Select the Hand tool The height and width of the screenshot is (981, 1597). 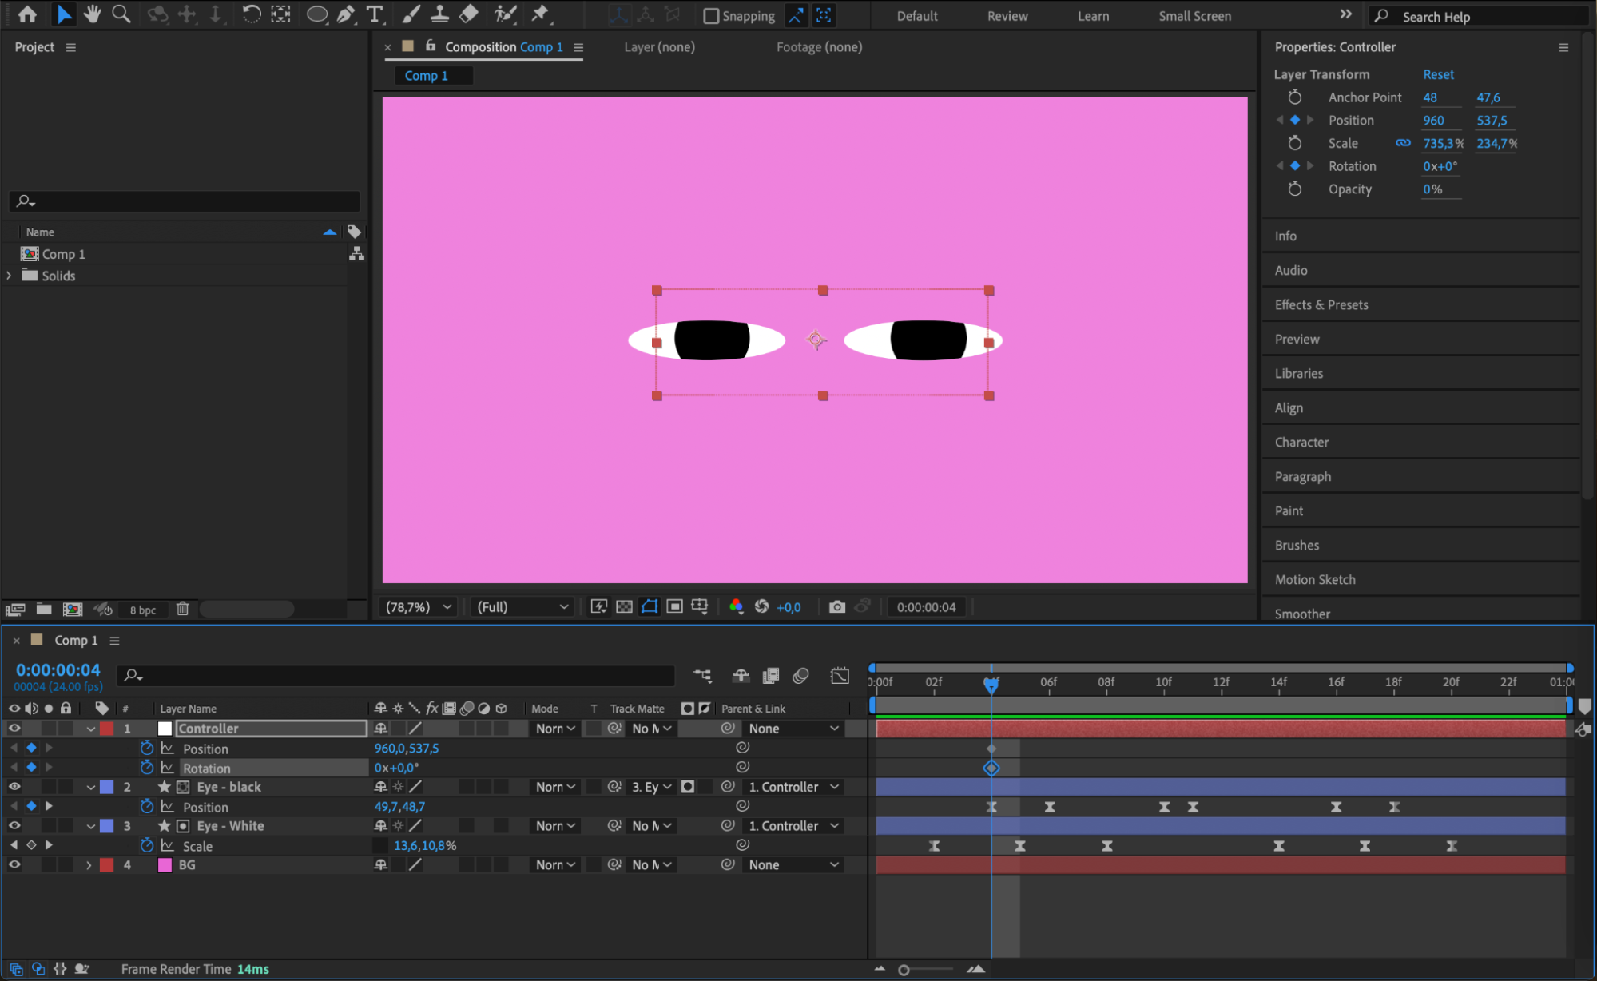coord(92,14)
